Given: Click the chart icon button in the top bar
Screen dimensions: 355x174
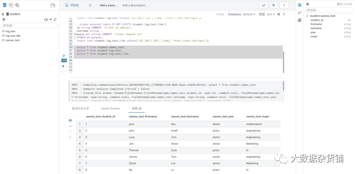Looking at the screenshot, I should (264, 5).
